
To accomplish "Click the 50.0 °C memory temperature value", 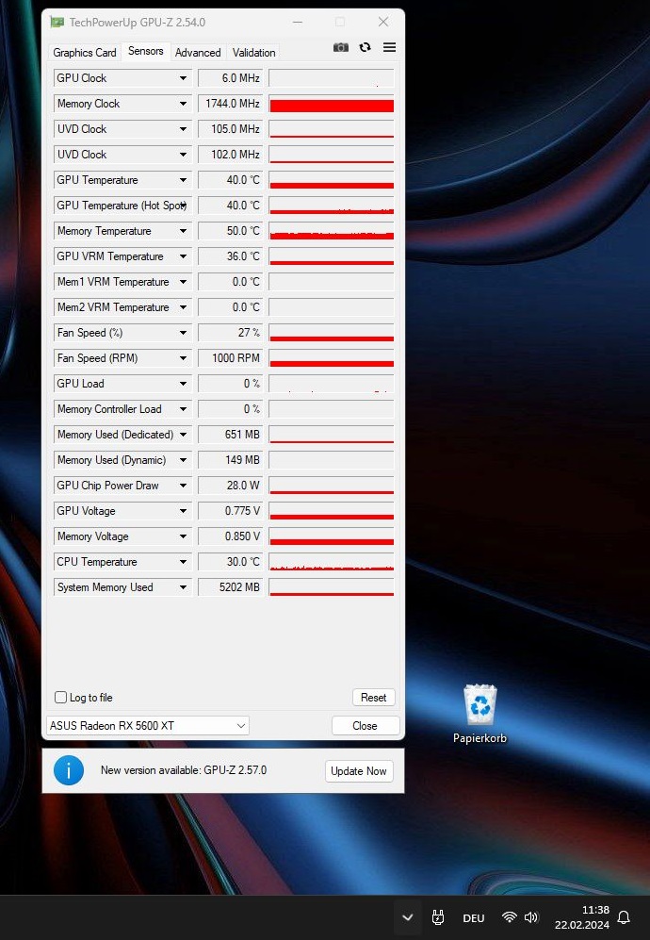I will [231, 231].
